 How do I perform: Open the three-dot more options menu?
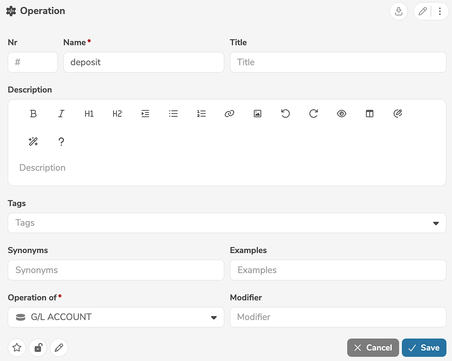click(x=440, y=11)
